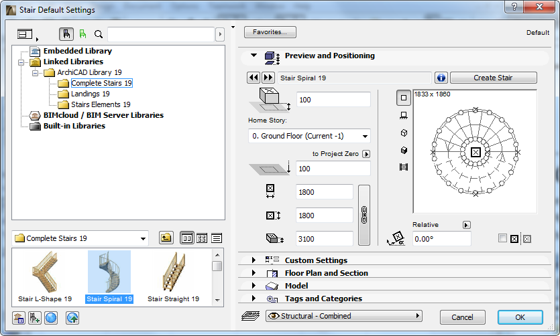This screenshot has height=336, width=560.
Task: Open Library Manager icon at bottom left
Action: (19, 318)
